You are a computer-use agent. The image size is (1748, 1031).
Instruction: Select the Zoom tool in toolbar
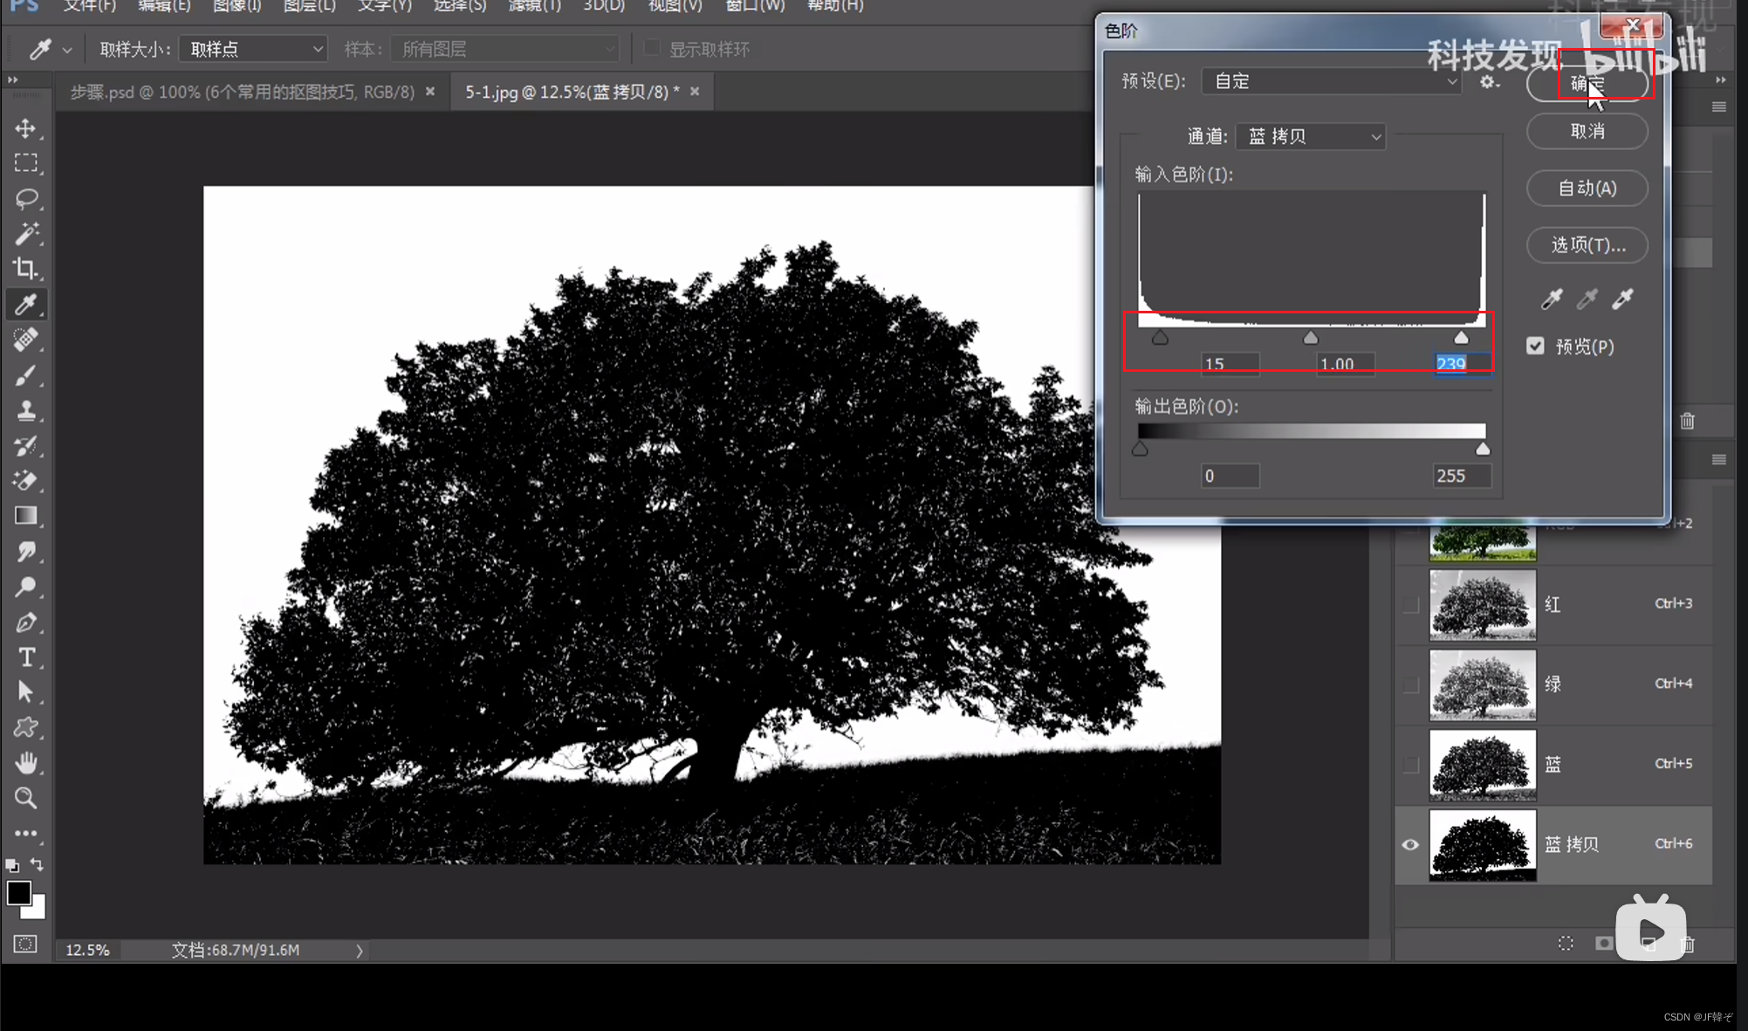[x=25, y=798]
